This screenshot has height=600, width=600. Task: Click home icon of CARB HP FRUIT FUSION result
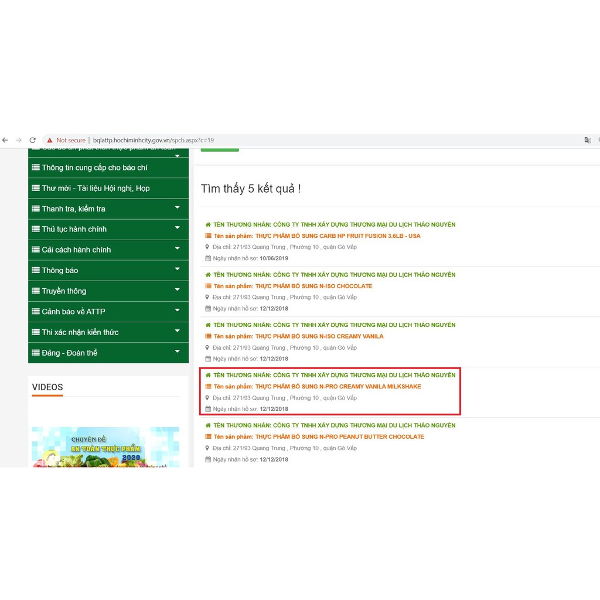pyautogui.click(x=208, y=224)
